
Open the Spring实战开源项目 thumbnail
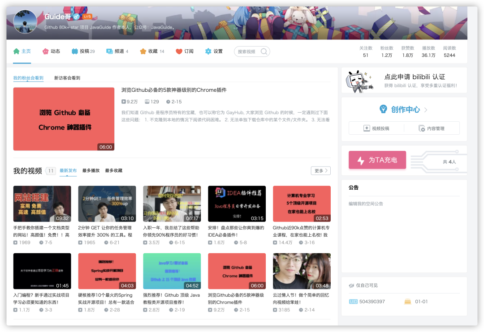pyautogui.click(x=107, y=271)
